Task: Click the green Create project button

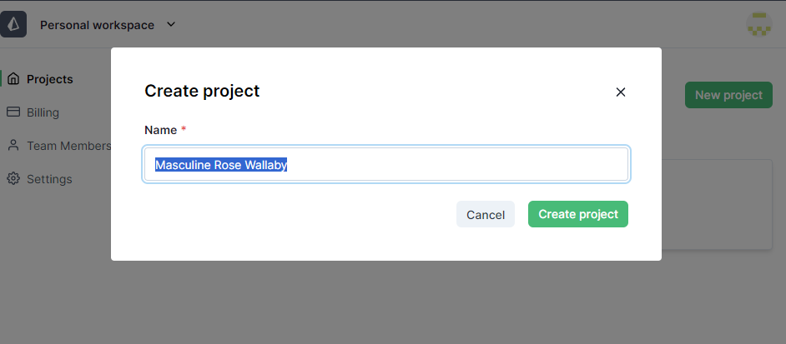Action: [577, 214]
